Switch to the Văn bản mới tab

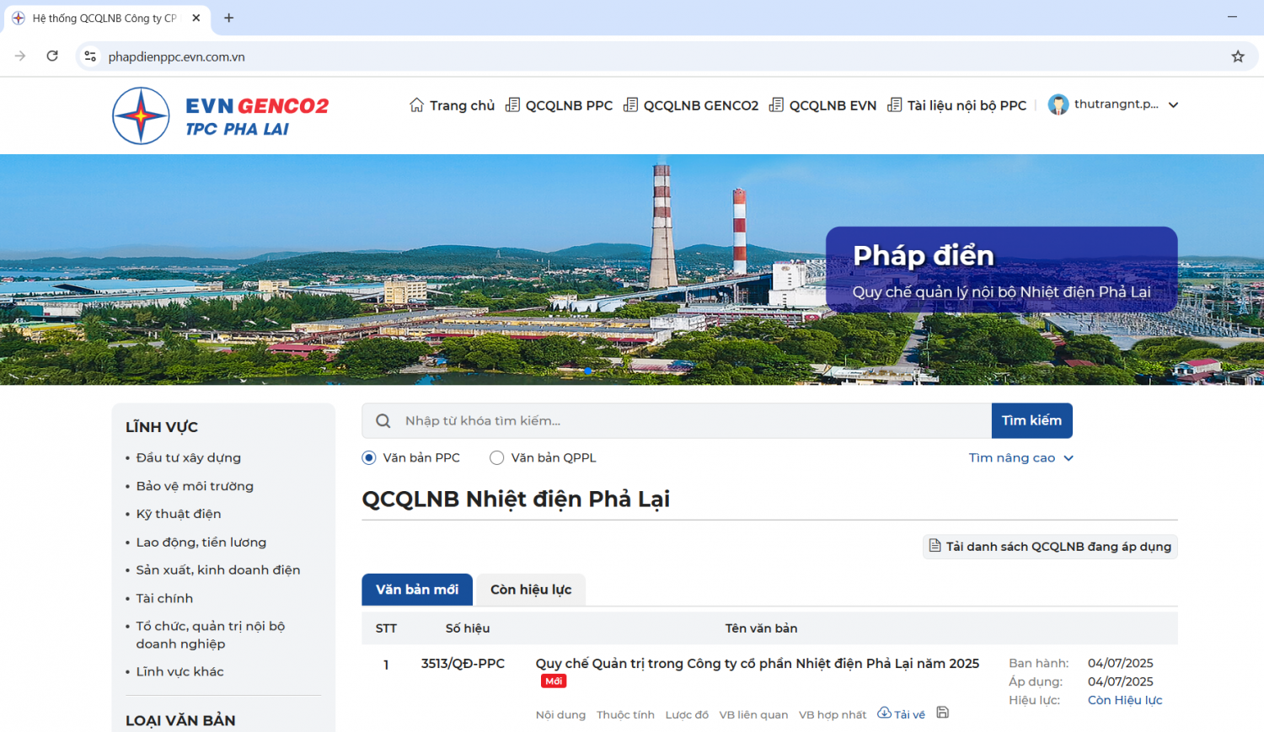point(417,590)
